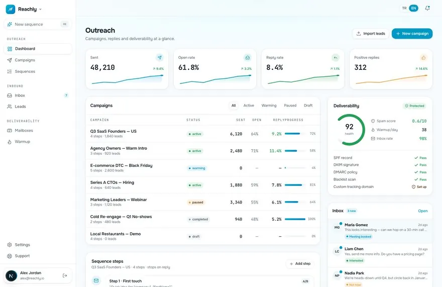
Task: Click the Reachly rocket logo icon
Action: (x=11, y=9)
